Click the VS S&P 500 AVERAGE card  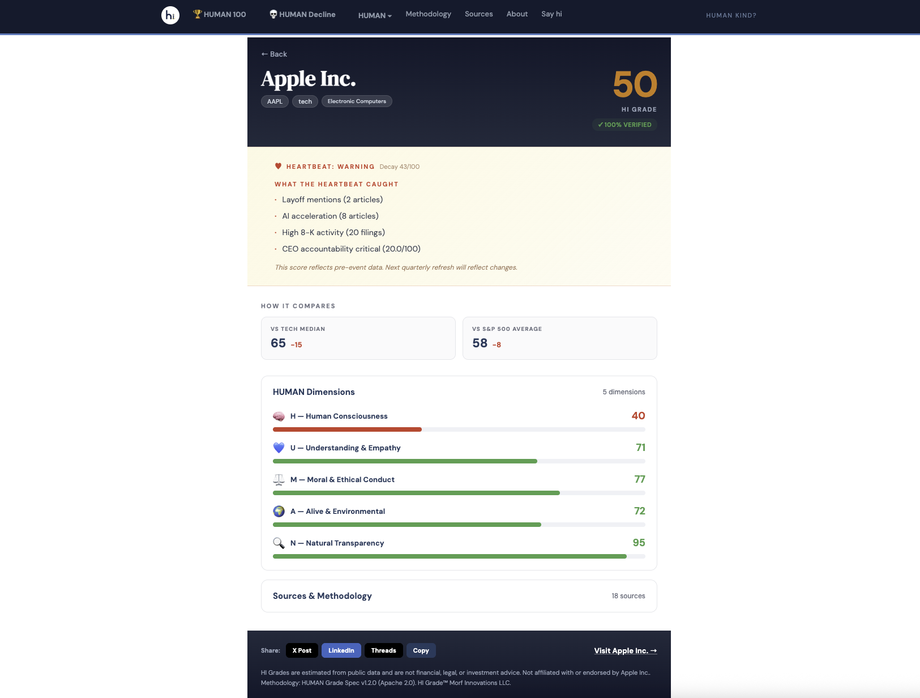[560, 338]
